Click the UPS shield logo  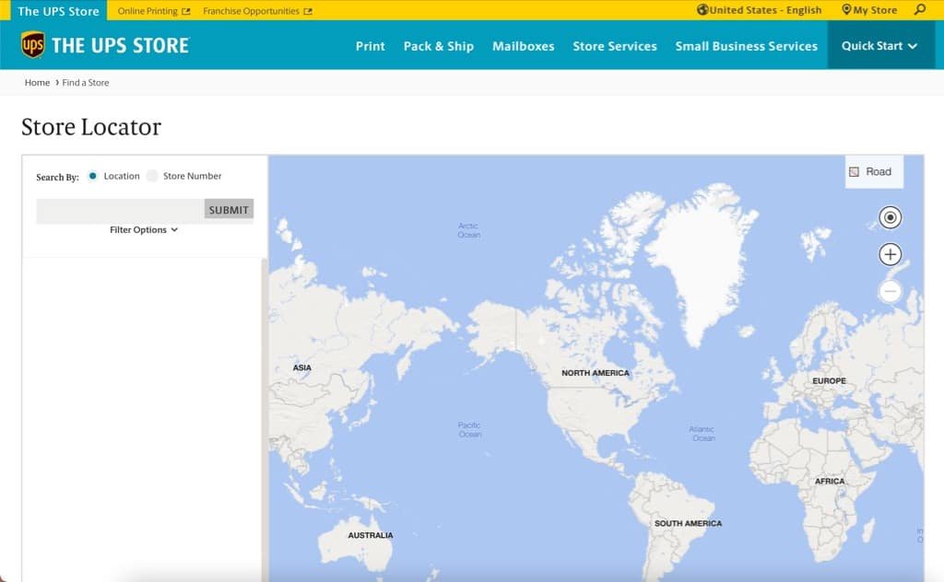coord(32,45)
